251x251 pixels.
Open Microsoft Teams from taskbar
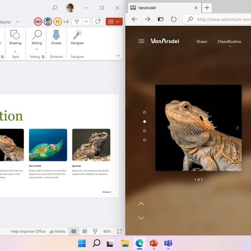[168, 243]
